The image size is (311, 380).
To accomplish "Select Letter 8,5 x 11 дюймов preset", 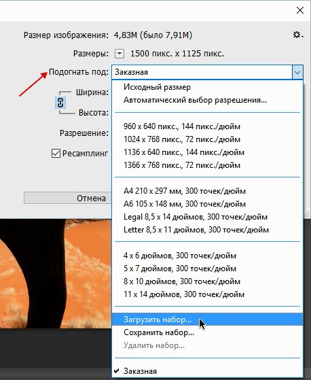I will 207,230.
